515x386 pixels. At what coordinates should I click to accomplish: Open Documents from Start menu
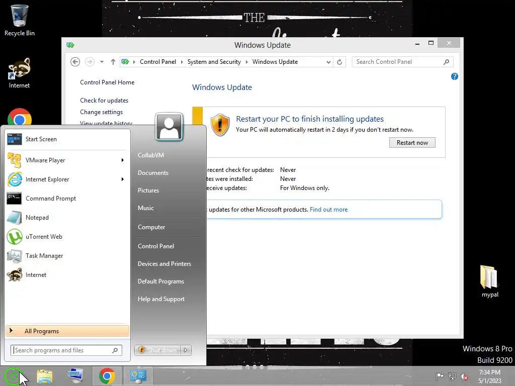[x=153, y=173]
